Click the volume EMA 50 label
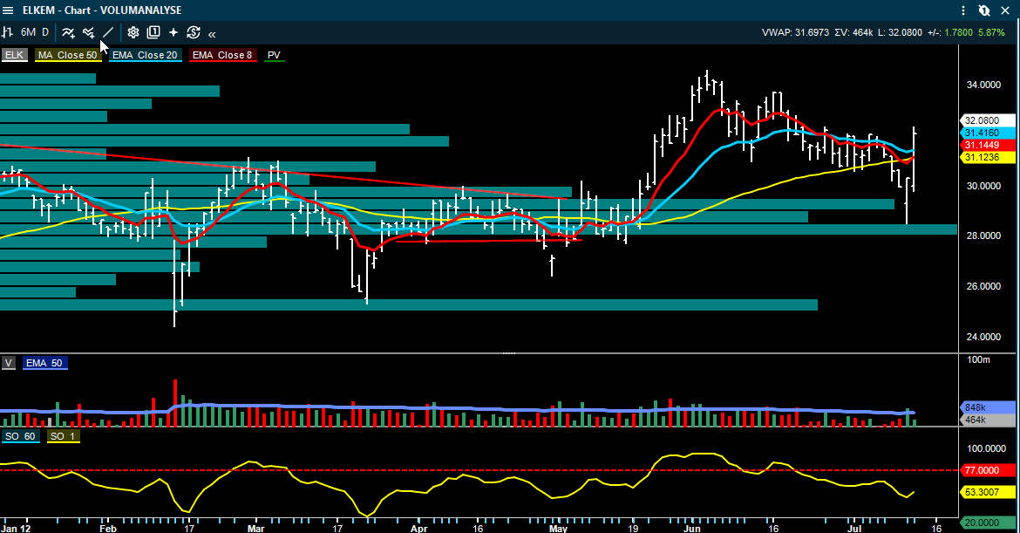Viewport: 1020px width, 533px height. (44, 363)
